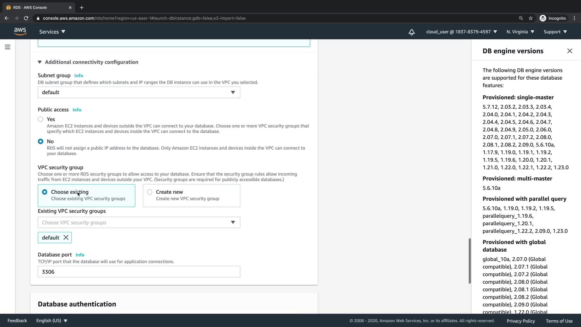
Task: Open the AWS hamburger side menu
Action: 8,47
